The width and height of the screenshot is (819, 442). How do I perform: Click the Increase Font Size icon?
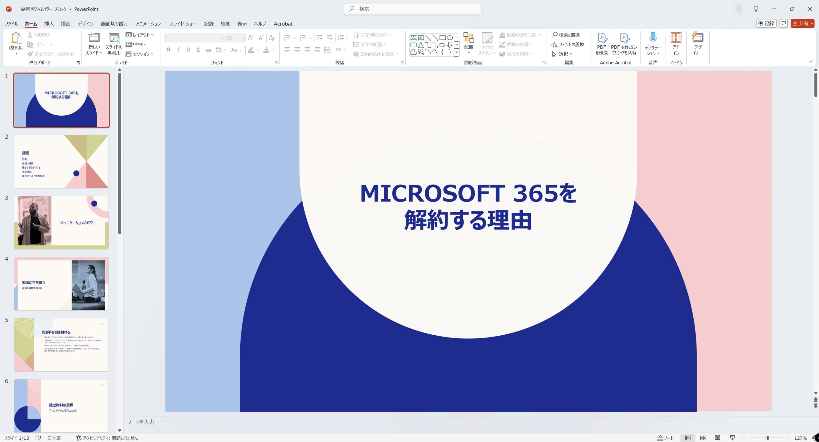pos(251,38)
